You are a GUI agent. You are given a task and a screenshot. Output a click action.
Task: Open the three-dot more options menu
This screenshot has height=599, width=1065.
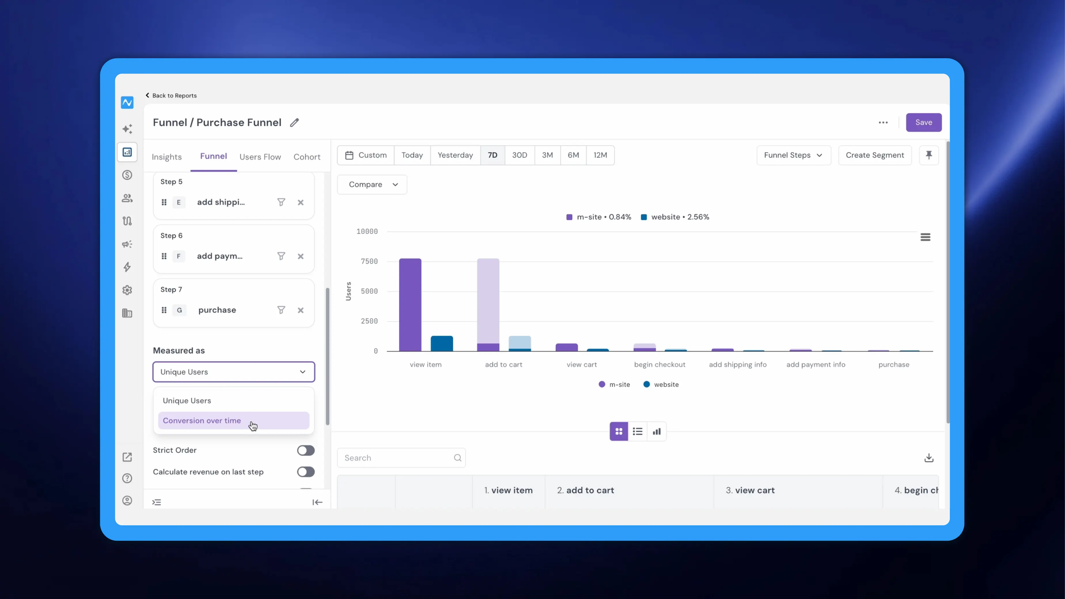tap(883, 122)
